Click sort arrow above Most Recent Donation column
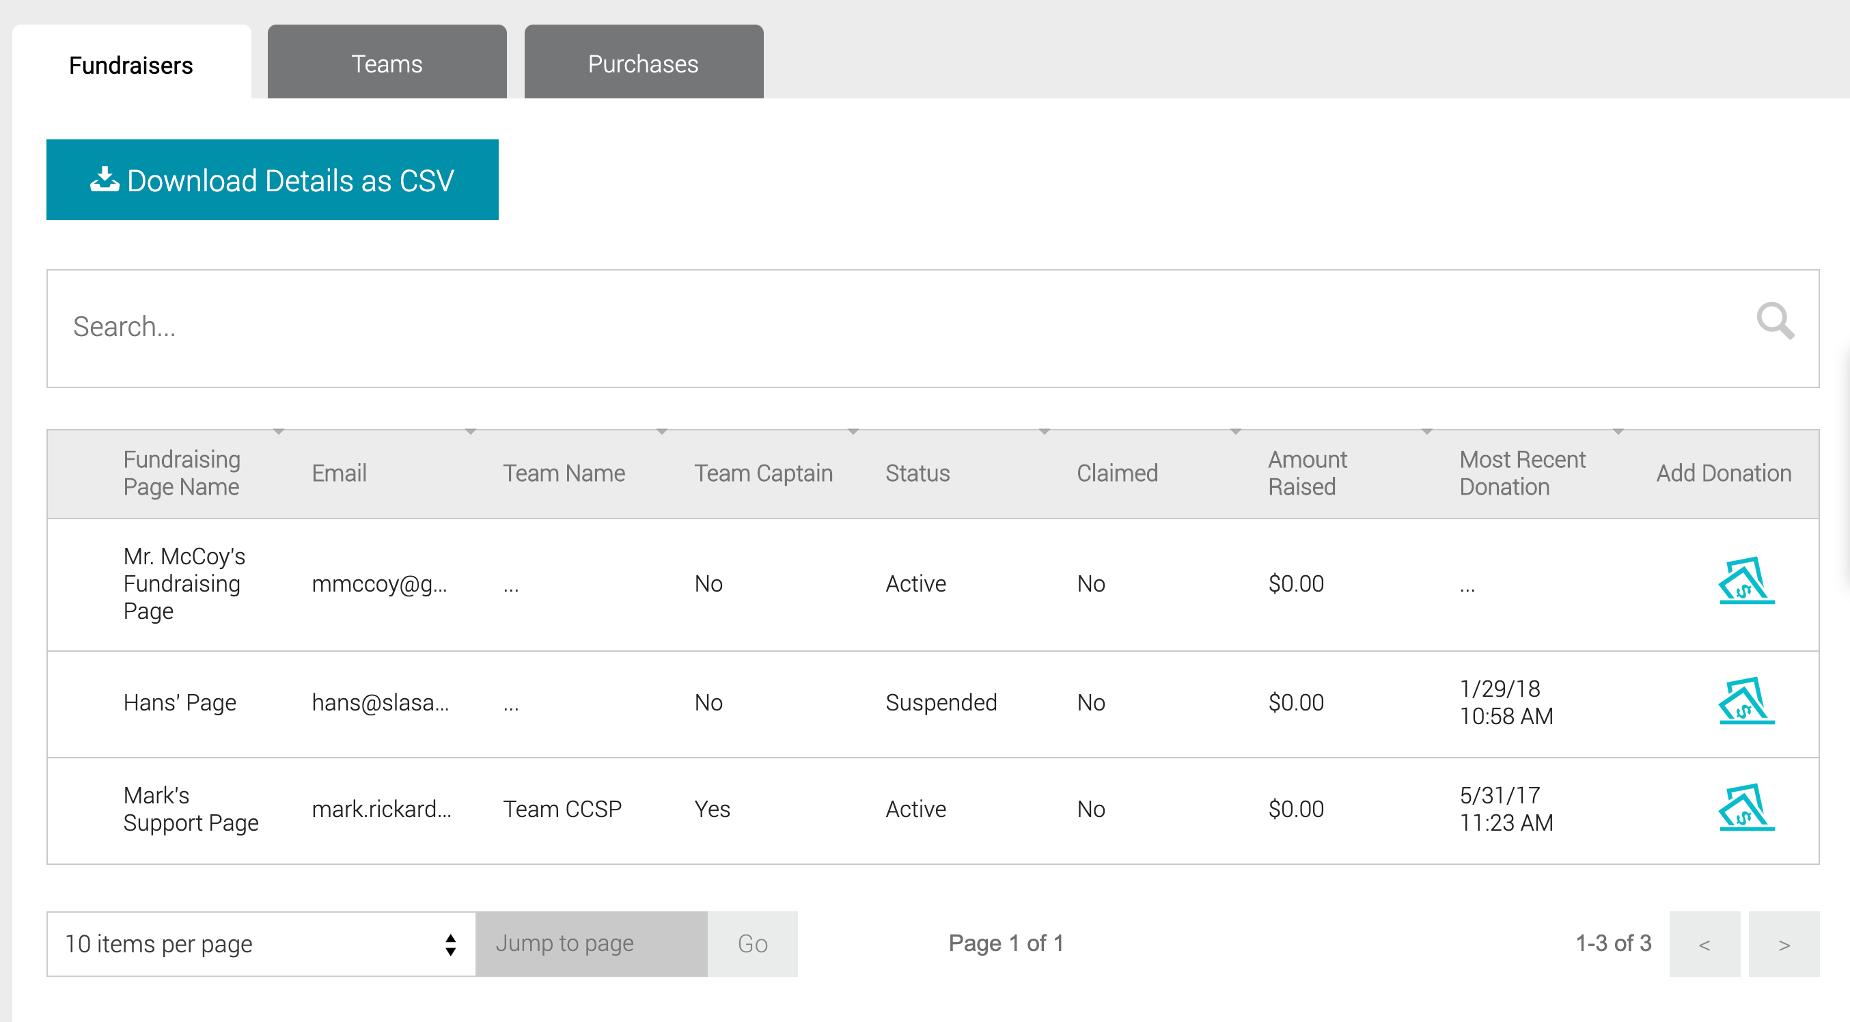 pyautogui.click(x=1618, y=432)
